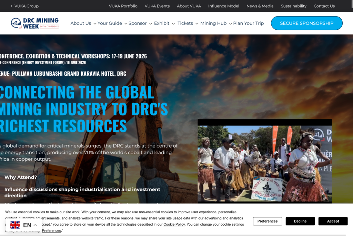Play the folklore dancers video thumbnail

(x=264, y=161)
